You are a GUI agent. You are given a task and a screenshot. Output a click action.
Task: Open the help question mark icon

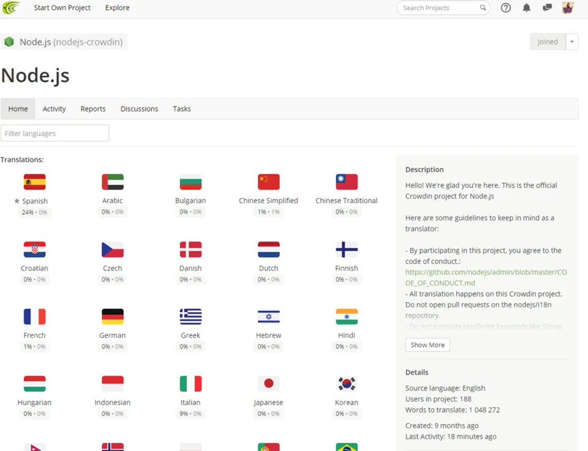click(505, 7)
